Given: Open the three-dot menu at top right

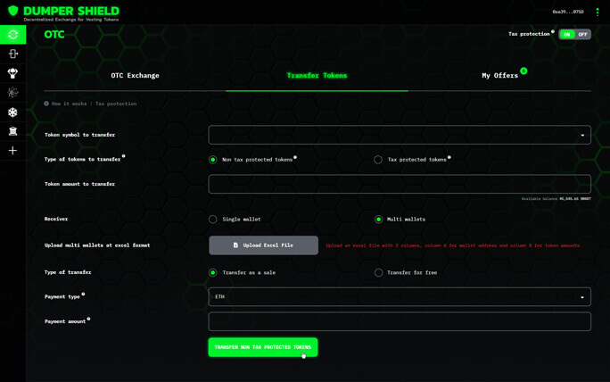Looking at the screenshot, I should (x=598, y=12).
